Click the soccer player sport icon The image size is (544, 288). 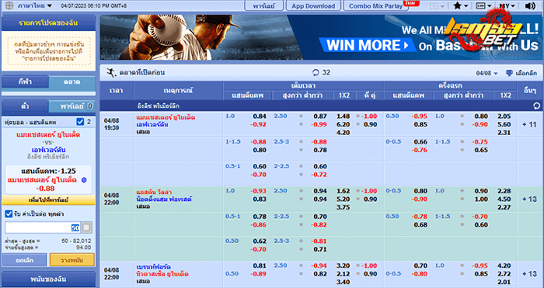(111, 72)
